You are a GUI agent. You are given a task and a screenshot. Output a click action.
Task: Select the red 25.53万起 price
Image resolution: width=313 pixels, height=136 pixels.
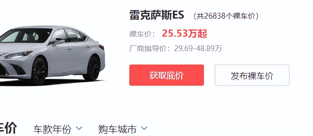coord(185,33)
